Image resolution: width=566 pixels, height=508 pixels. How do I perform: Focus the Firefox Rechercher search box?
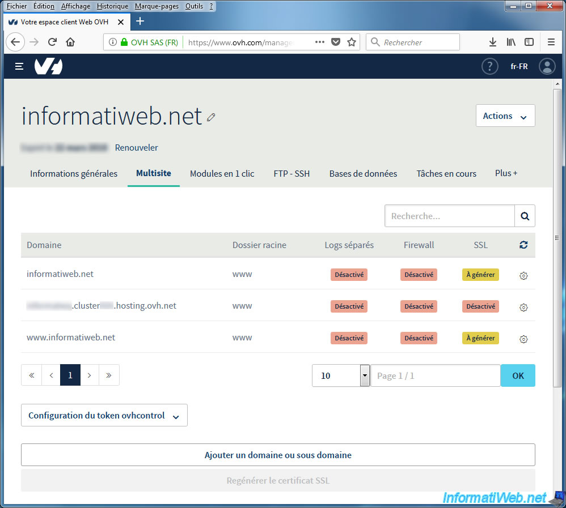412,42
